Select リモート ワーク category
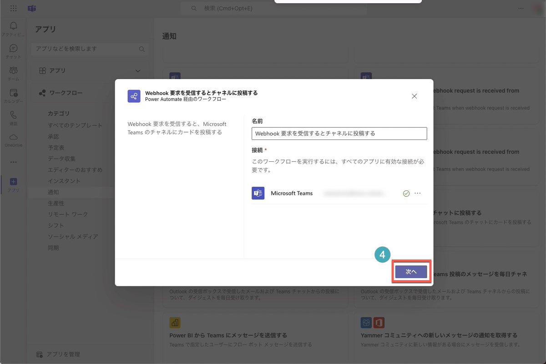546x364 pixels. (x=68, y=214)
